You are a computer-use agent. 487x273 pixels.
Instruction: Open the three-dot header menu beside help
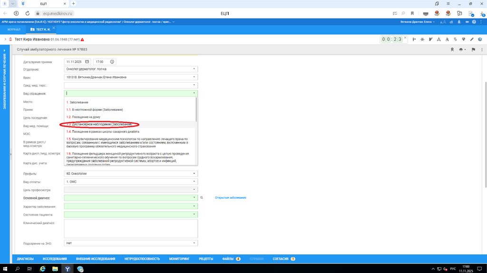tap(481, 22)
